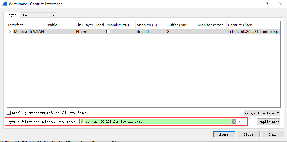287x142 pixels.
Task: Click the Close button at bottom
Action: (248, 134)
